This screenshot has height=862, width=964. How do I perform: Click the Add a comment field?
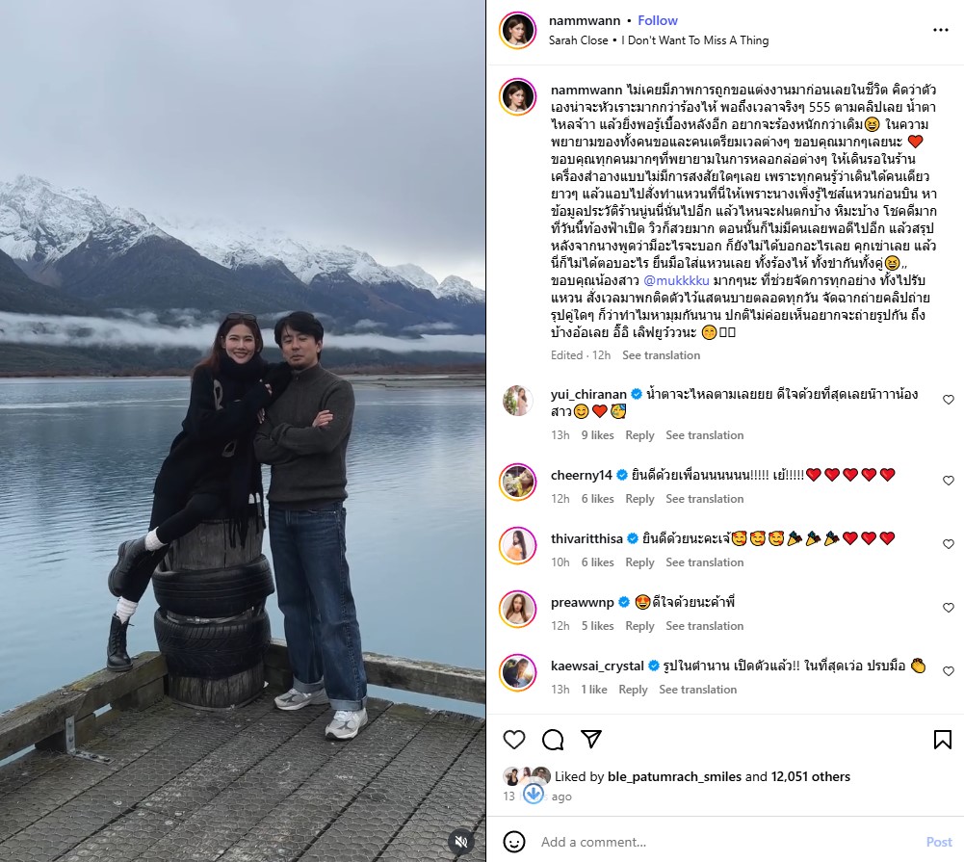pos(728,842)
